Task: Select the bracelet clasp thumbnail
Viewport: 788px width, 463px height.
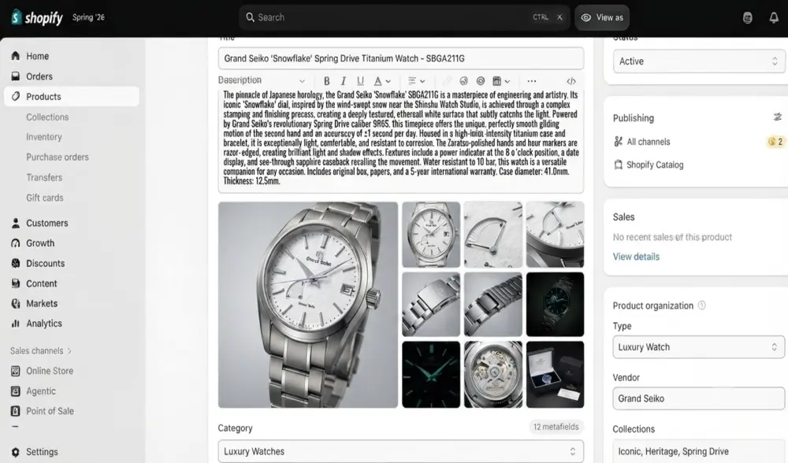Action: tap(431, 304)
